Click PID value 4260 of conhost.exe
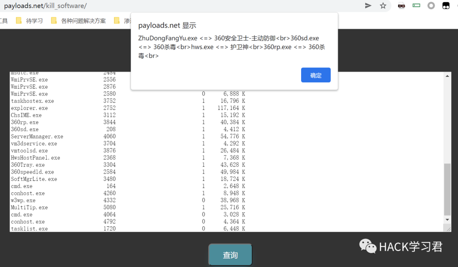458x267 pixels. pyautogui.click(x=109, y=193)
